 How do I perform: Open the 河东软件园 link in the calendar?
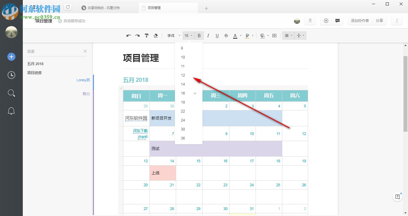click(136, 118)
